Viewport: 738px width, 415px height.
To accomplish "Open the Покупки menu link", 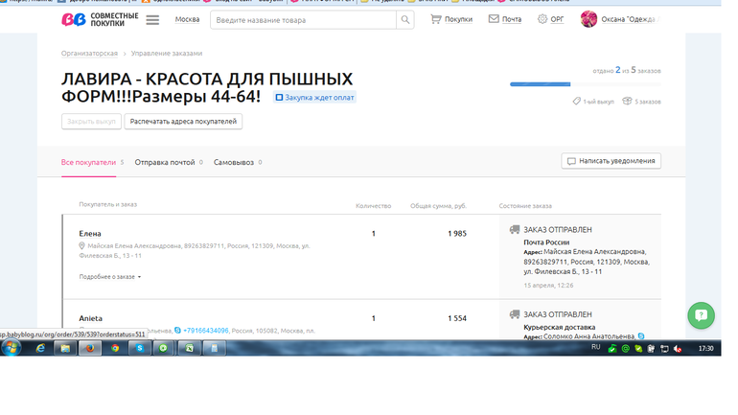I will 458,19.
